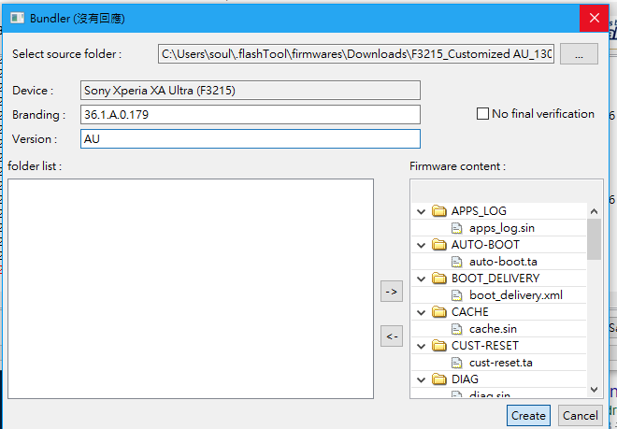Close the Bundler dialog window
The width and height of the screenshot is (617, 429).
594,18
